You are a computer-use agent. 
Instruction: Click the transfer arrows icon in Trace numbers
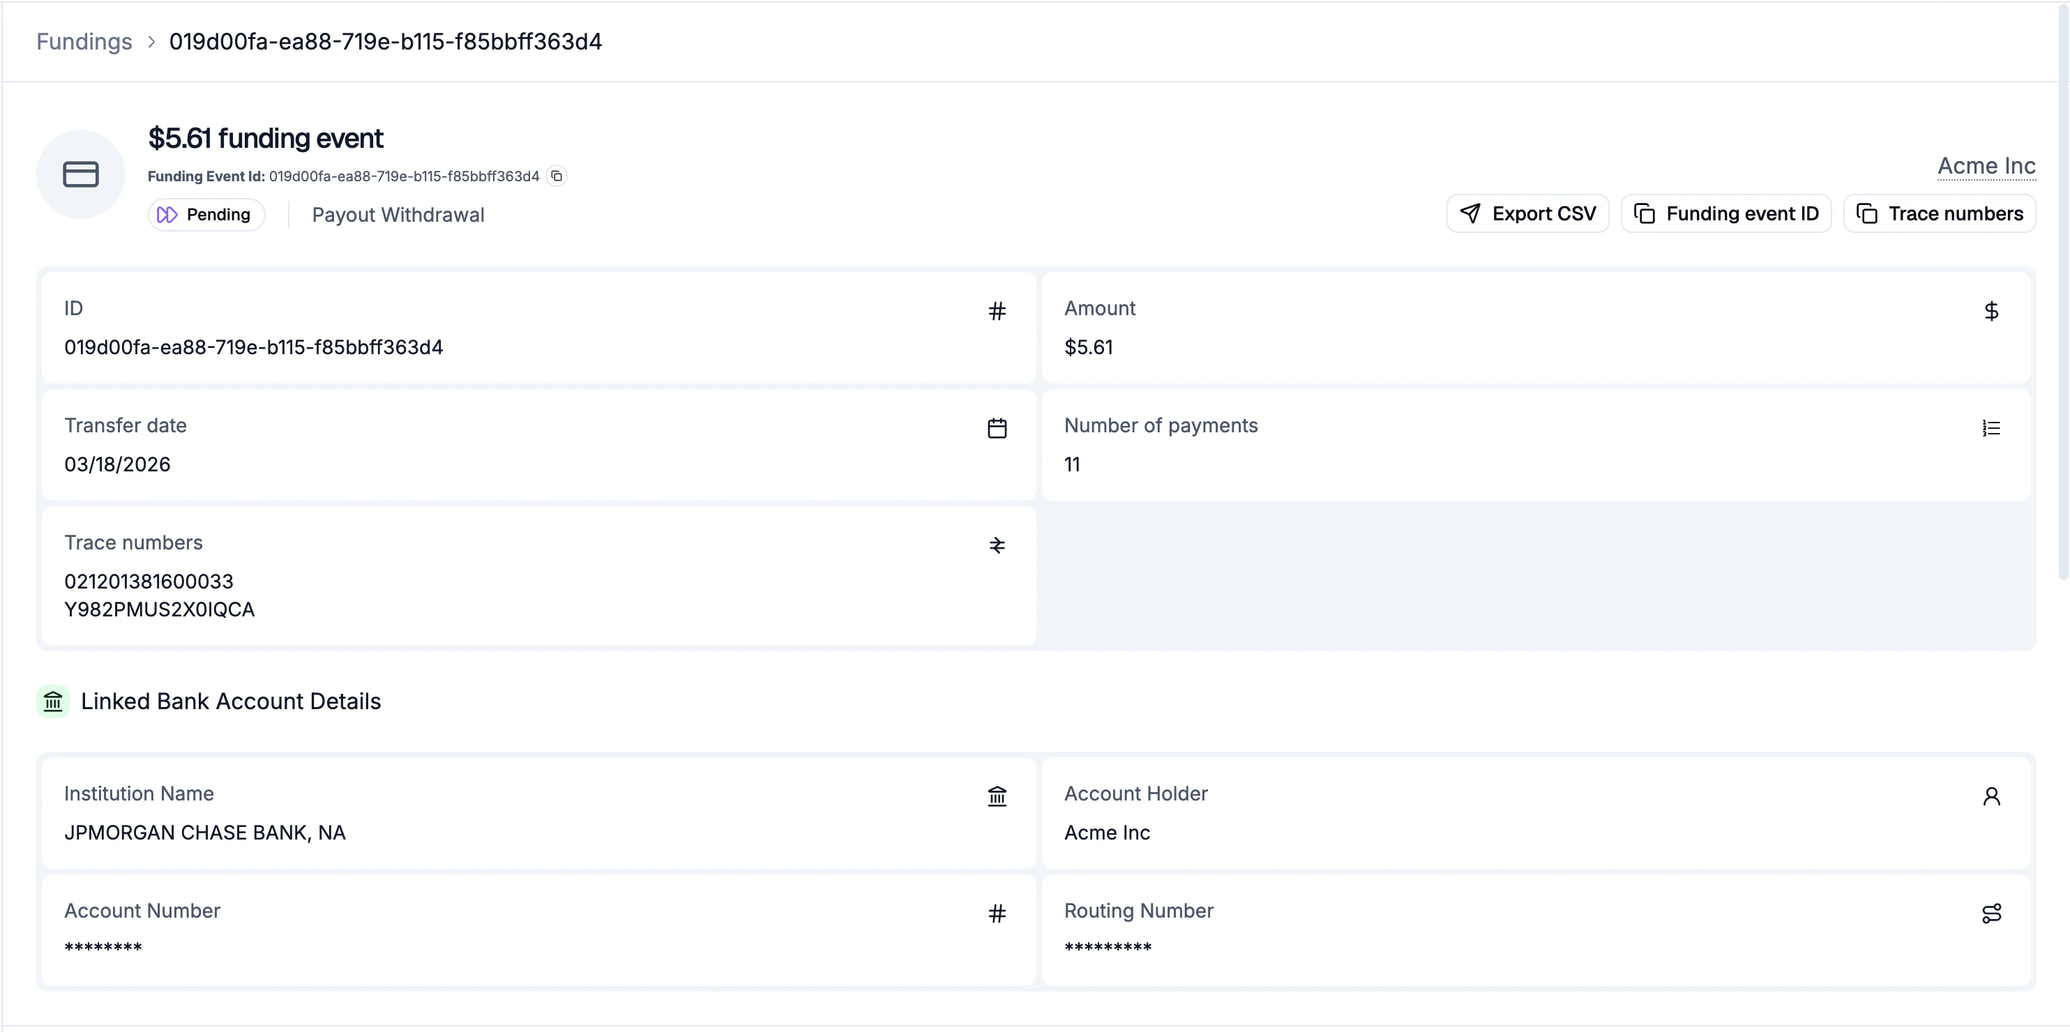click(997, 545)
